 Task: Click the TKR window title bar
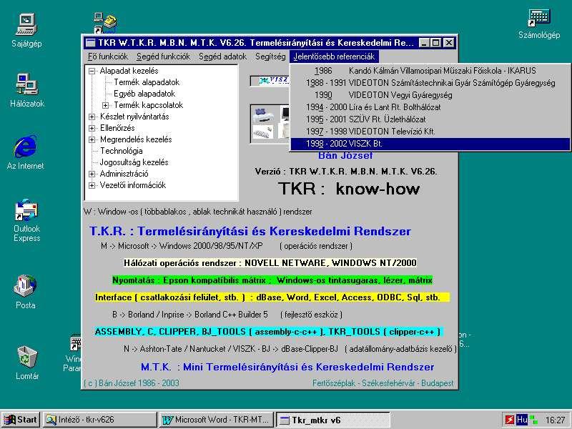[x=270, y=43]
